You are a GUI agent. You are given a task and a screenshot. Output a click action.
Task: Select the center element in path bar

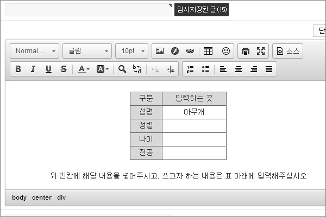click(42, 197)
